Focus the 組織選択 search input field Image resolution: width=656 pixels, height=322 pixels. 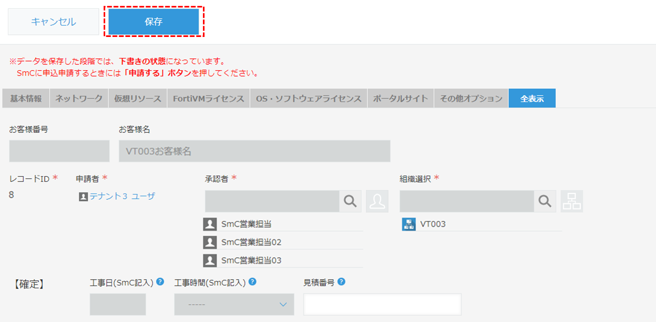(x=467, y=201)
